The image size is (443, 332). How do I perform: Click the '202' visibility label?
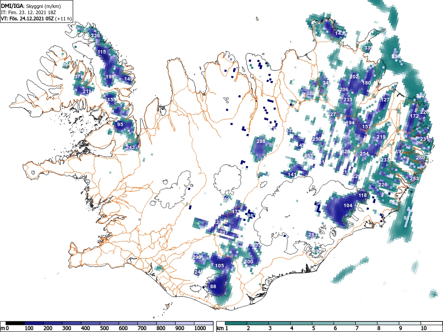tap(354, 77)
